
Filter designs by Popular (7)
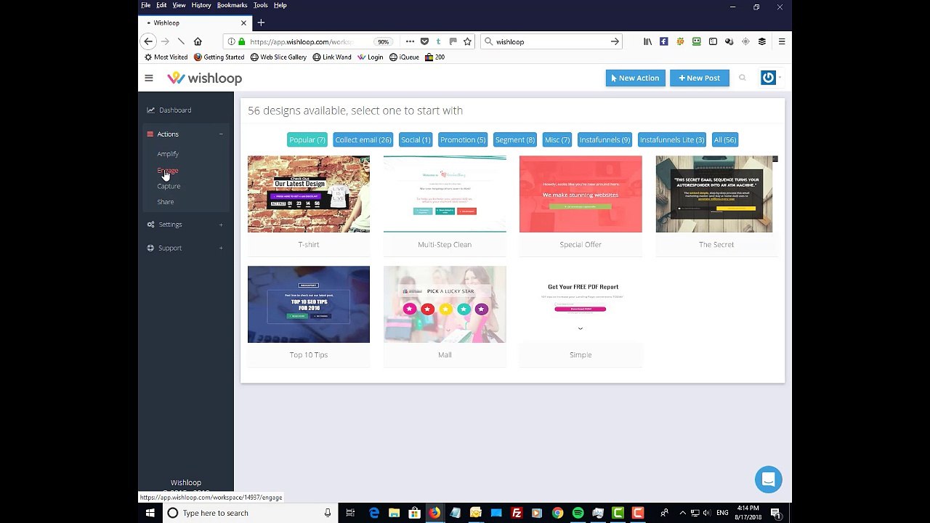click(x=307, y=140)
